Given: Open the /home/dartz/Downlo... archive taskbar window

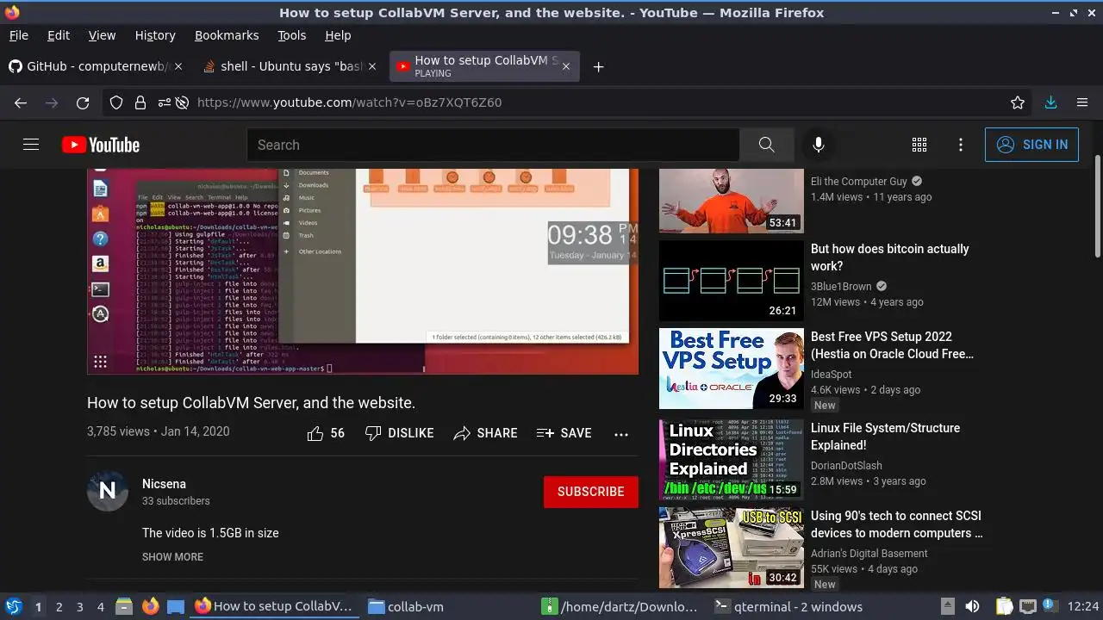Looking at the screenshot, I should (620, 606).
